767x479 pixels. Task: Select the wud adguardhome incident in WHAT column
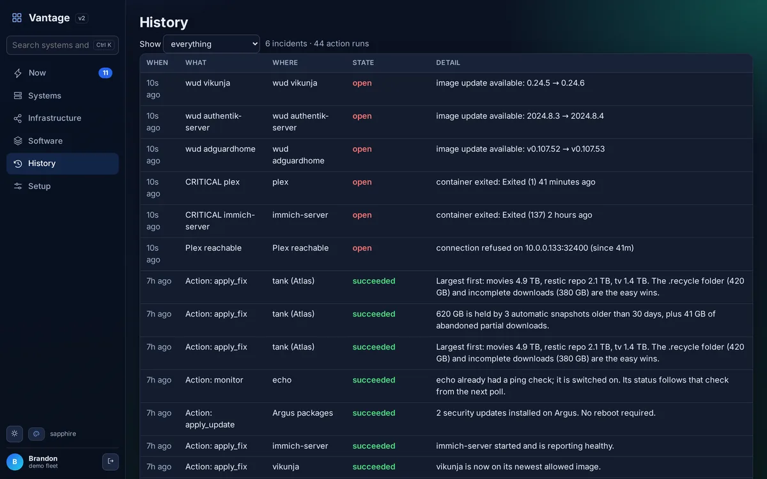pyautogui.click(x=221, y=149)
